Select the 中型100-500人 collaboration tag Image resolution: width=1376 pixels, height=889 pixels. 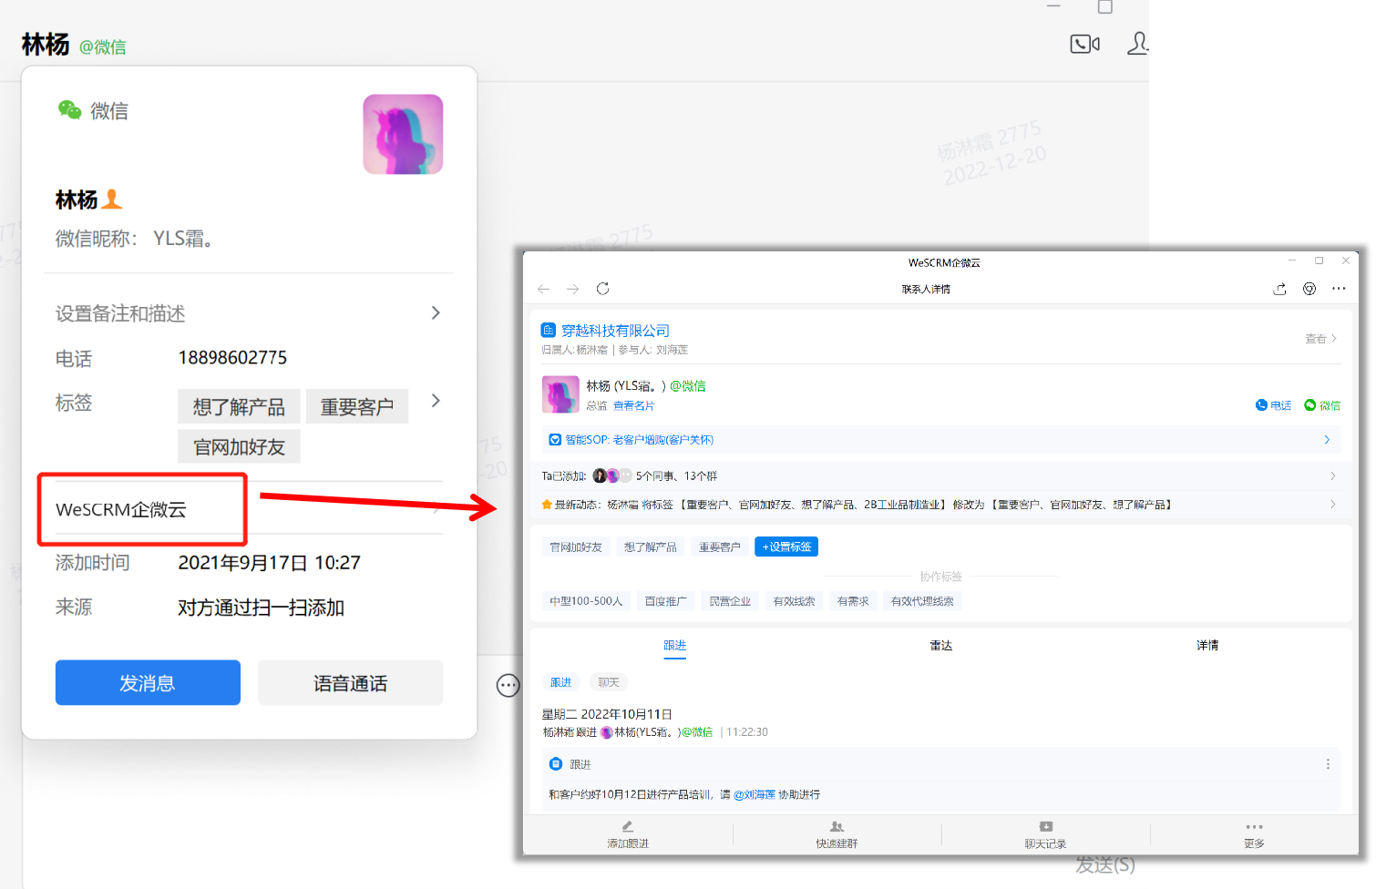[x=586, y=601]
